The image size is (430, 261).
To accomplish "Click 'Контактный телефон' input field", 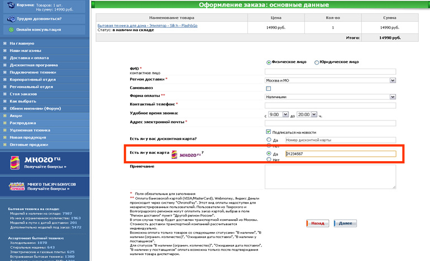I will point(330,105).
